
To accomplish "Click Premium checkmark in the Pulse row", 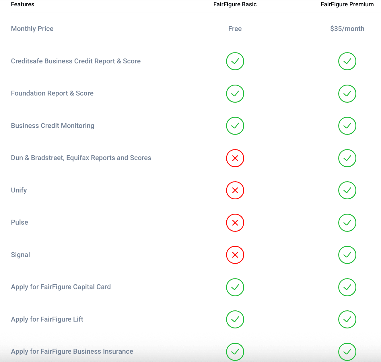I will 347,223.
